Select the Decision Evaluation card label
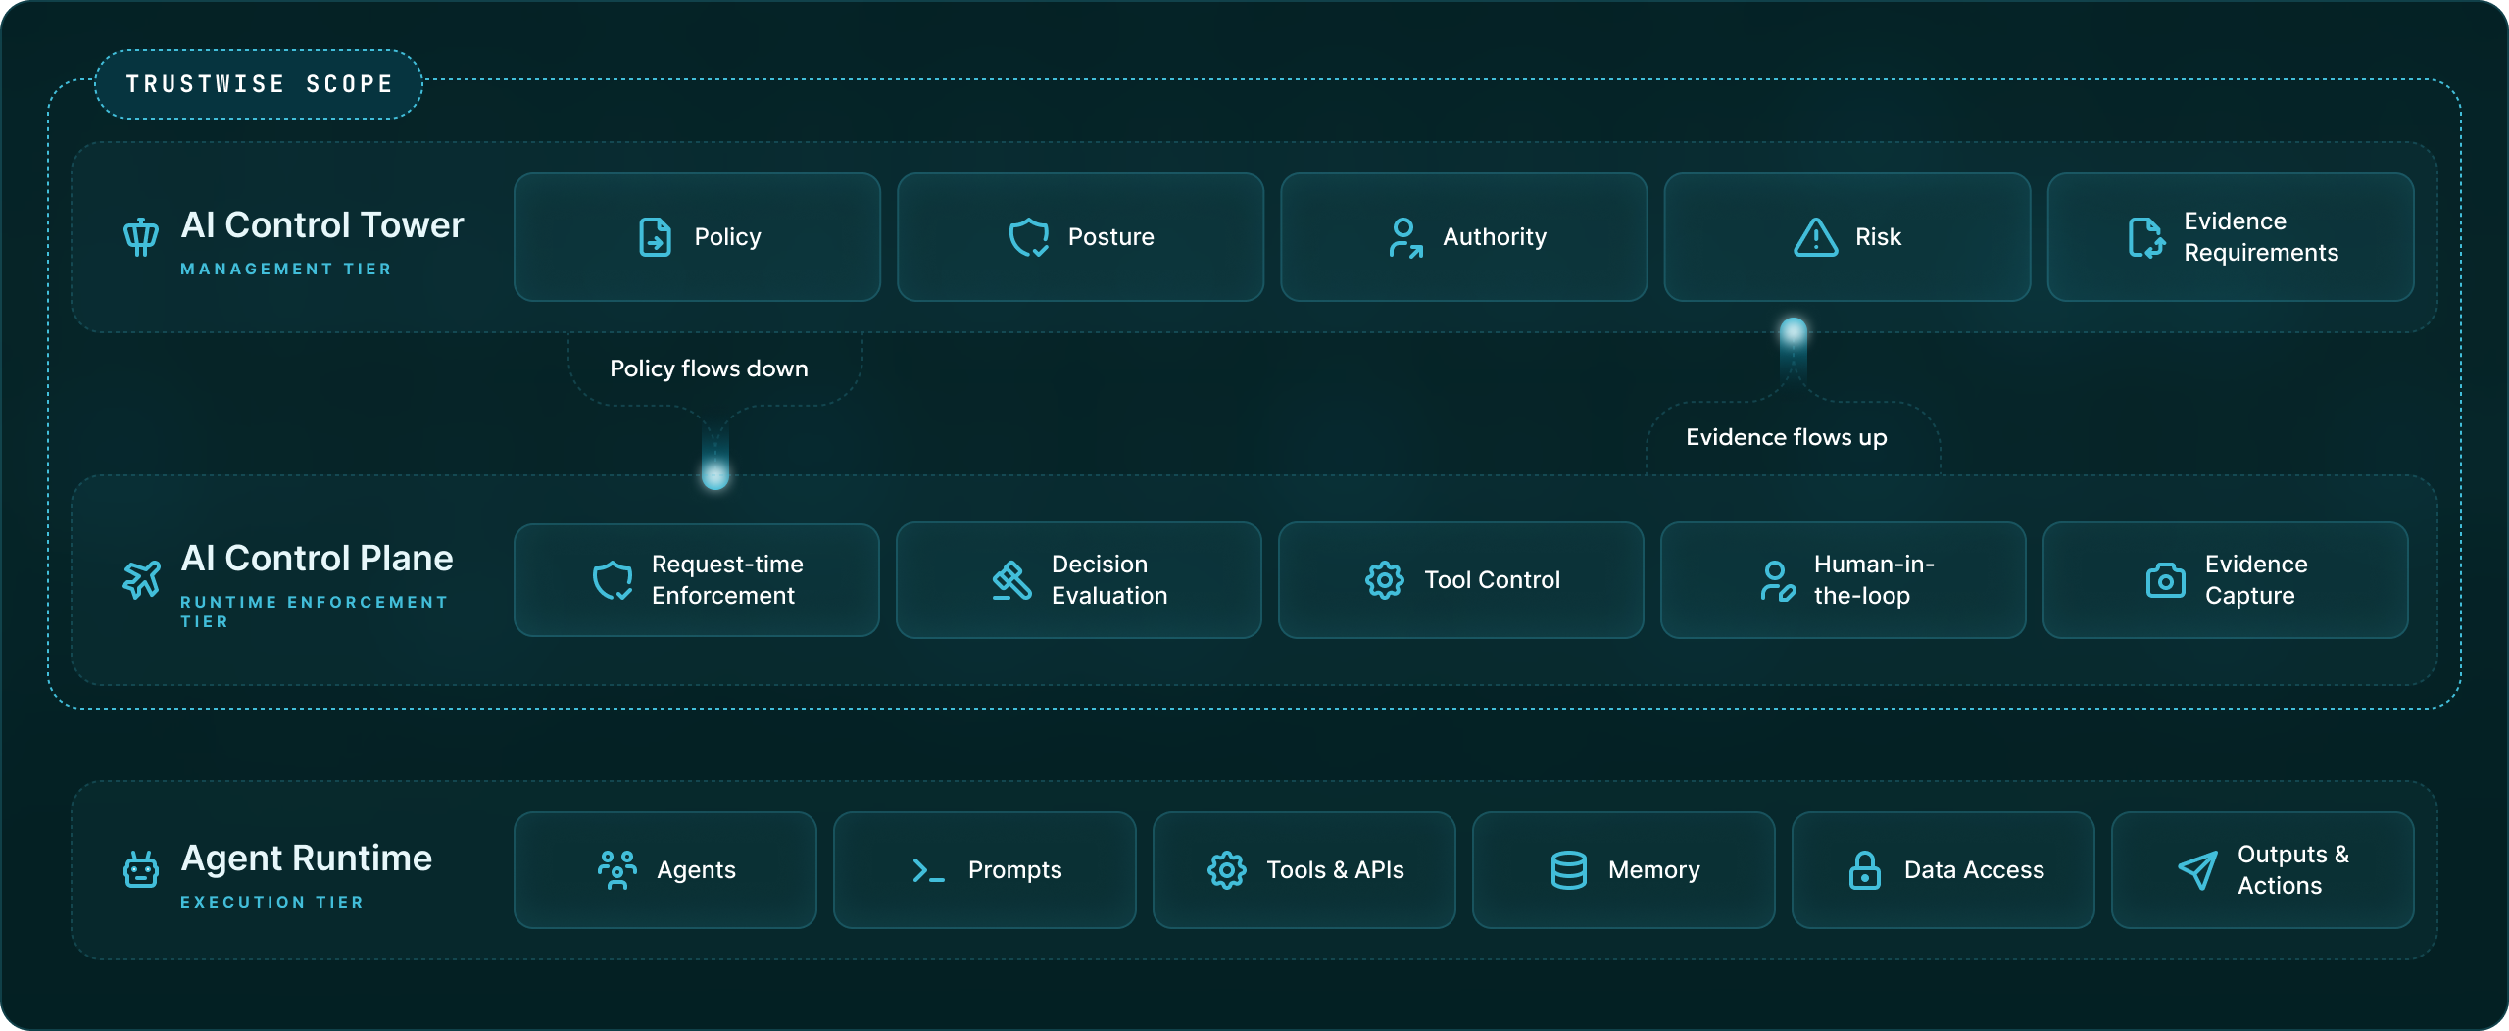The width and height of the screenshot is (2509, 1031). pos(1109,580)
